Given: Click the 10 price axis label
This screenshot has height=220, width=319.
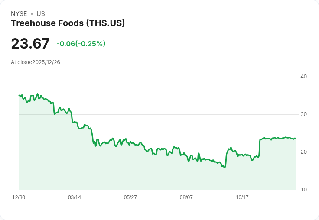Looking at the screenshot, I should pos(303,190).
